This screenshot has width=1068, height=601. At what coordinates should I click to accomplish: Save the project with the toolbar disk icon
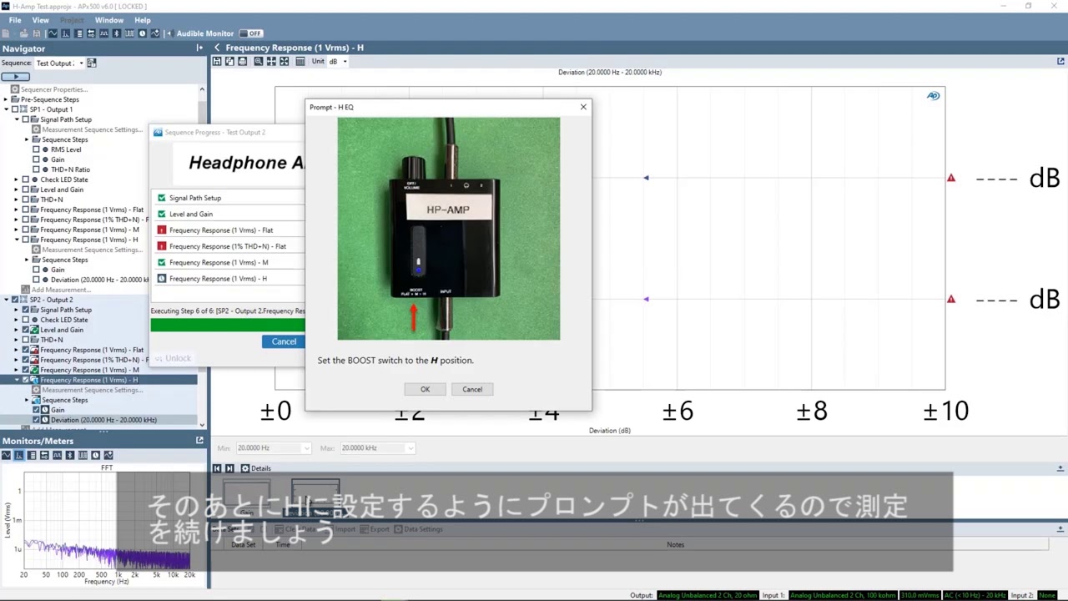tap(37, 33)
